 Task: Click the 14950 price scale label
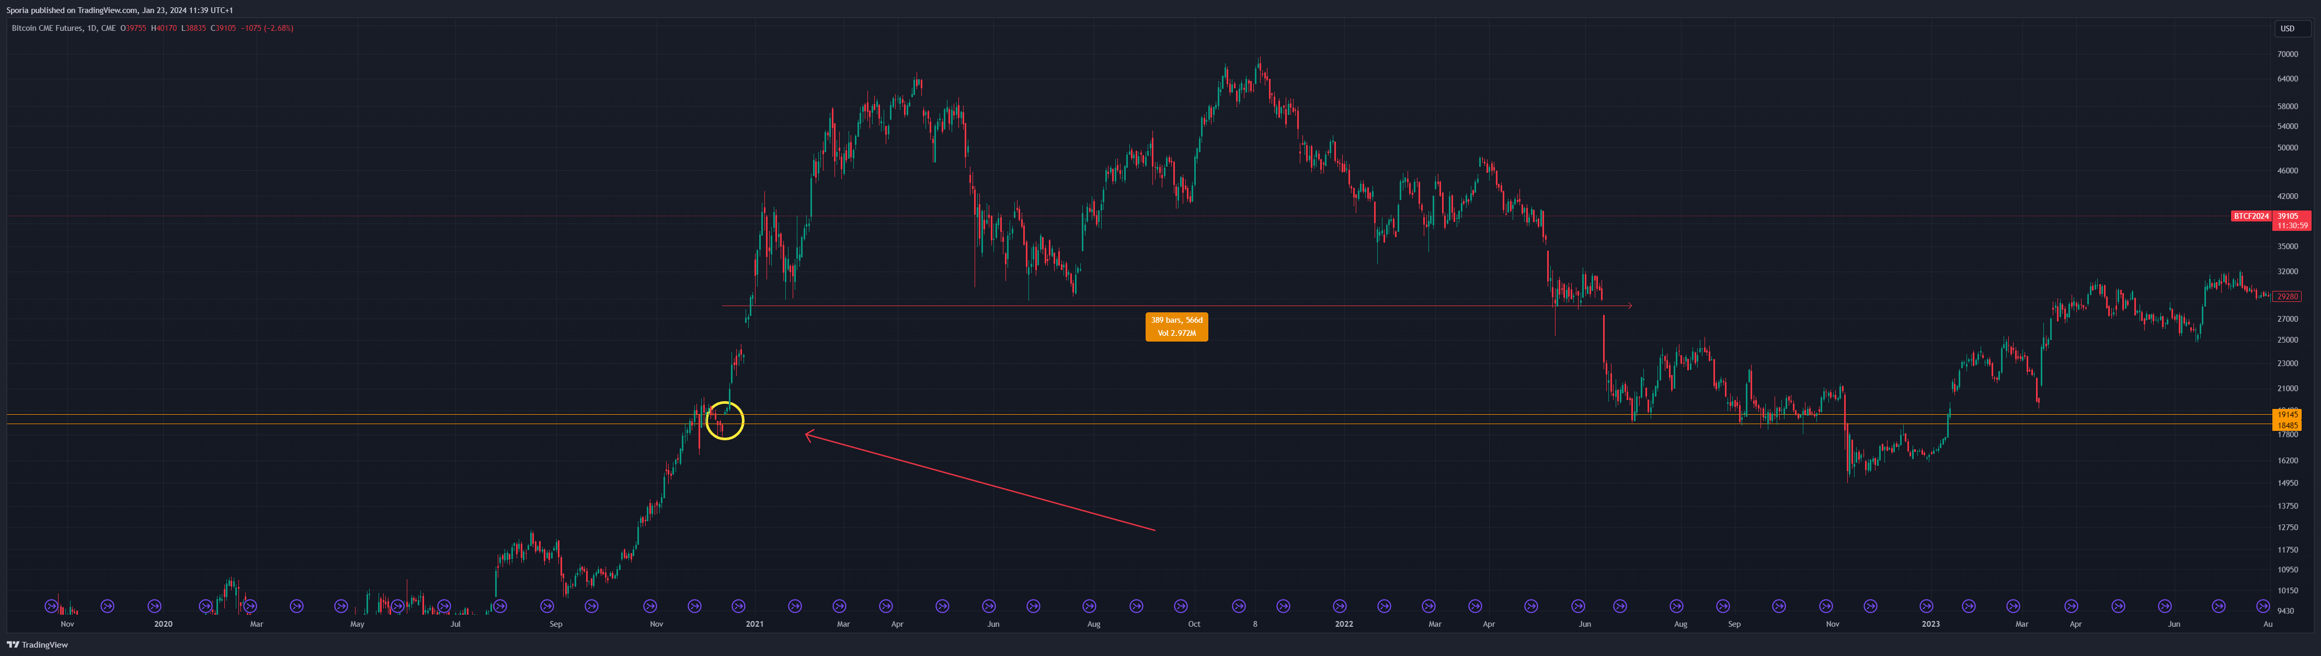click(2287, 483)
